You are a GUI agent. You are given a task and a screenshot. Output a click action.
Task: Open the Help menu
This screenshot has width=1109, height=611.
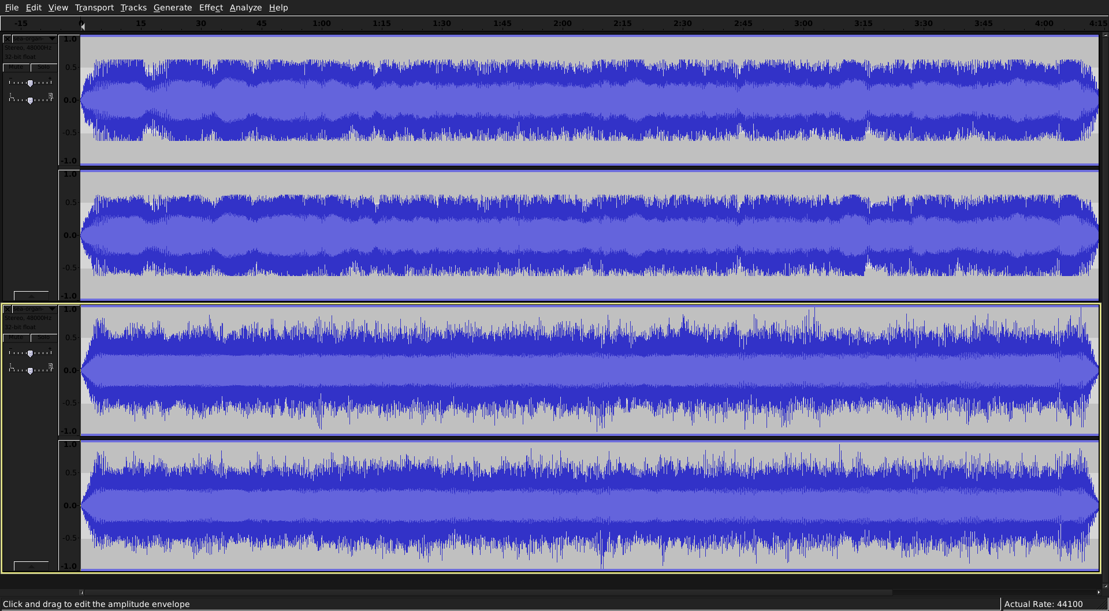(278, 8)
